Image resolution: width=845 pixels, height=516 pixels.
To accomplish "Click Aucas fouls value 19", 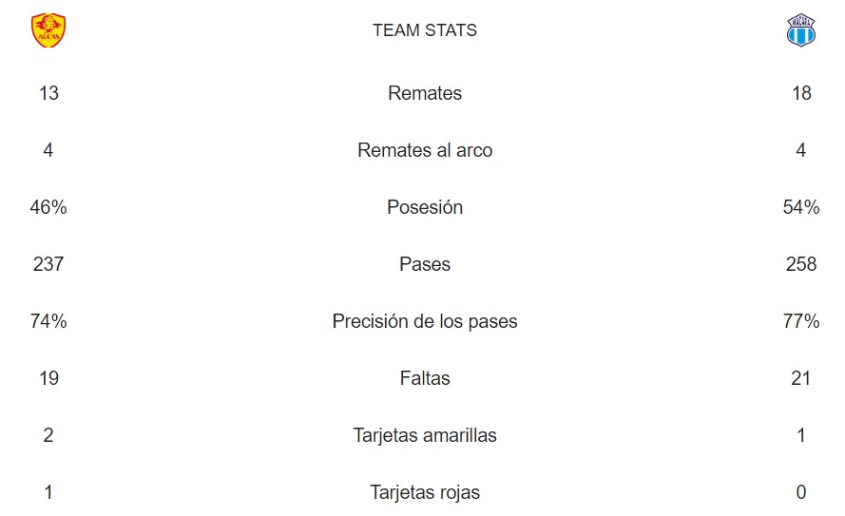I will click(48, 378).
